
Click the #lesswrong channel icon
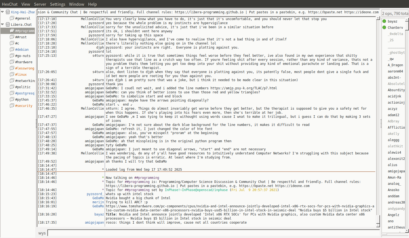[x=12, y=68]
